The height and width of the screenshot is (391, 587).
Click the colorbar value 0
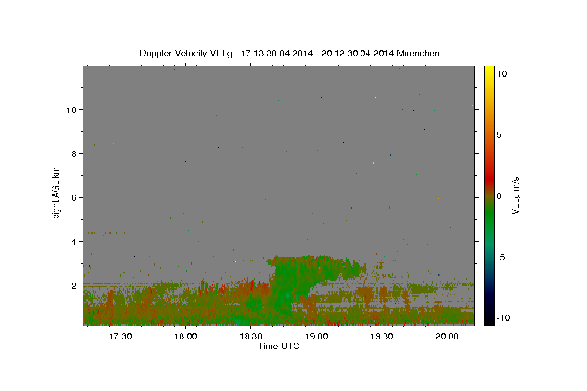click(x=499, y=196)
